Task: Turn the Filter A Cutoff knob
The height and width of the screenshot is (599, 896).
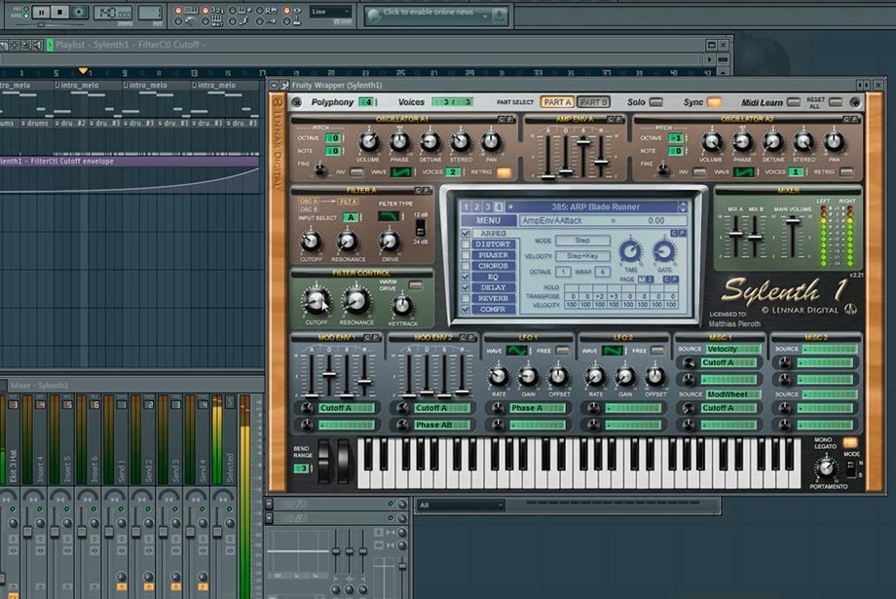Action: point(311,242)
